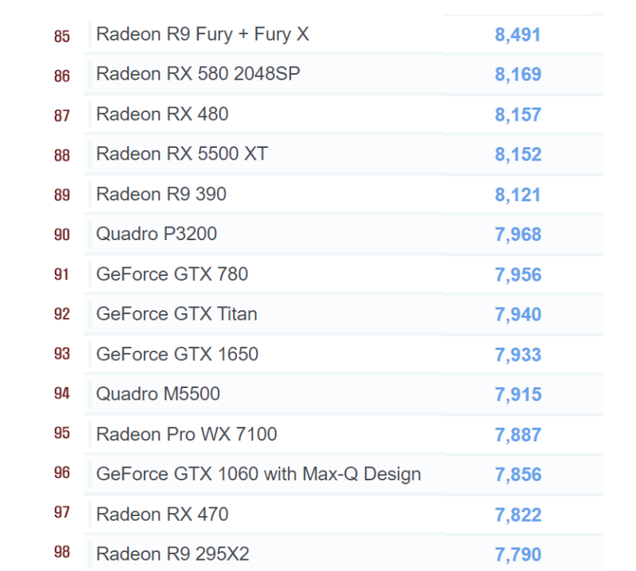
Task: Select rank number 87
Action: 62,115
